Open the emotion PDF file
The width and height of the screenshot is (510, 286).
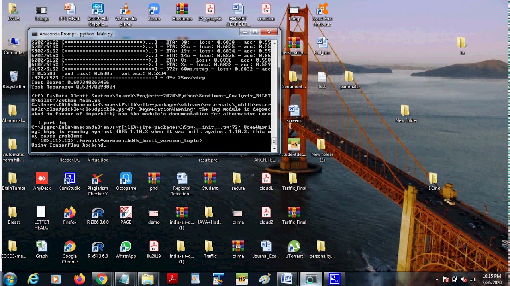coord(266,12)
